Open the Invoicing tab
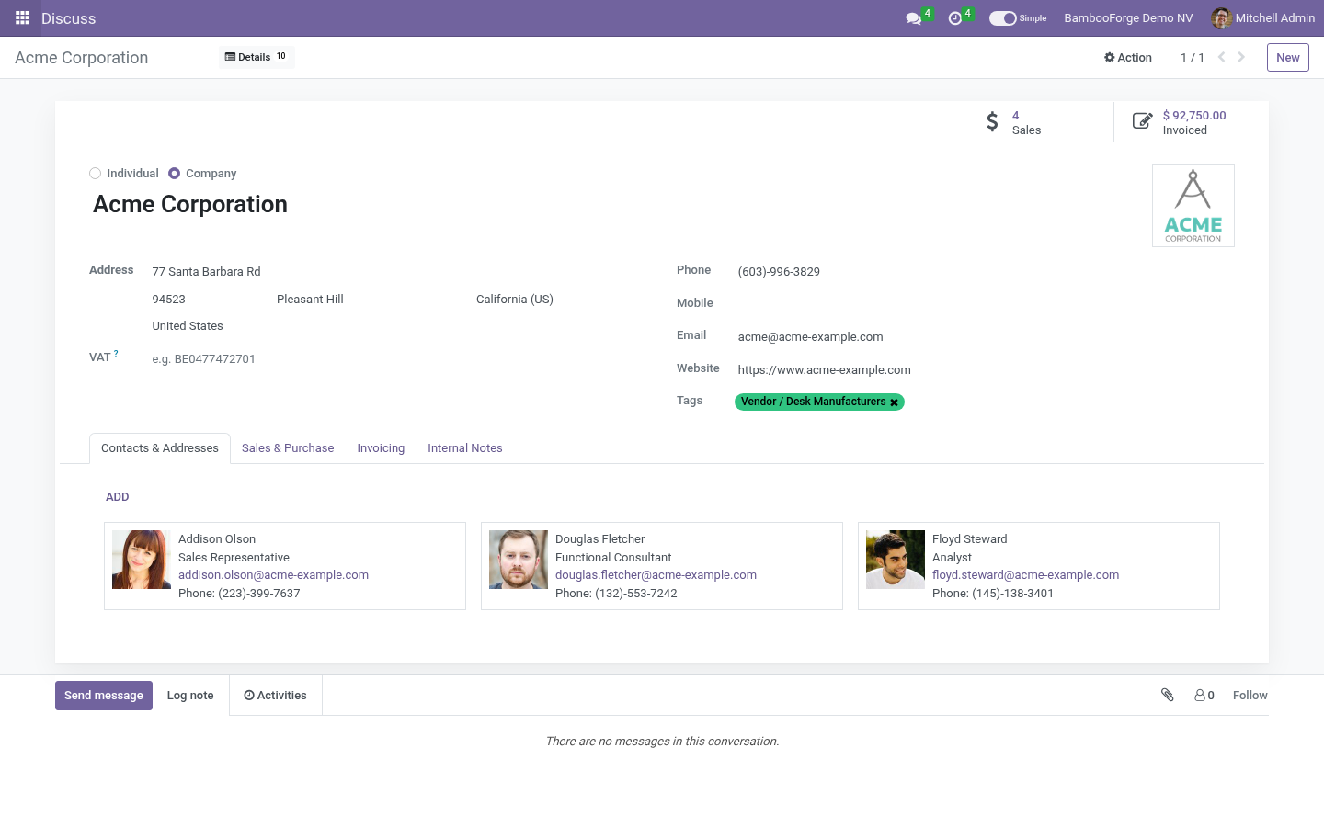 tap(381, 448)
